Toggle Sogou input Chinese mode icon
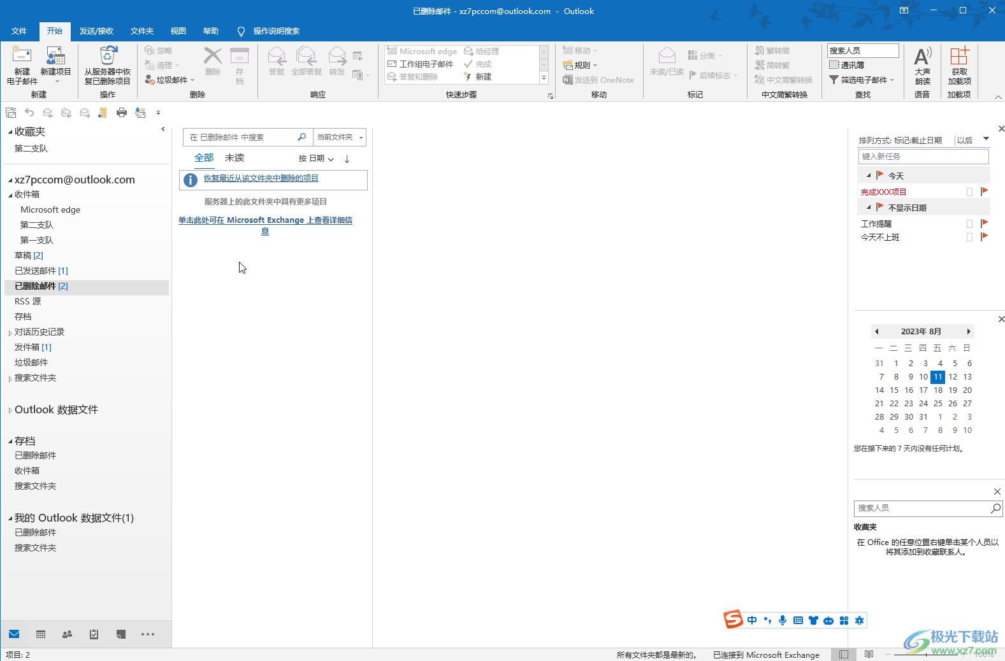The height and width of the screenshot is (661, 1005). point(753,620)
